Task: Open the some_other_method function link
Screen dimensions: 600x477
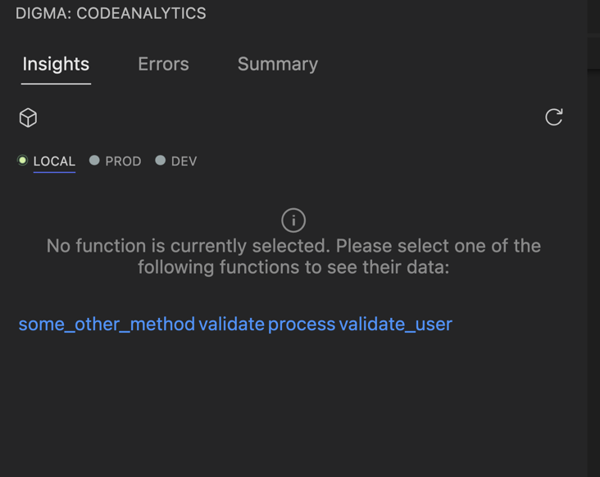Action: [x=107, y=325]
